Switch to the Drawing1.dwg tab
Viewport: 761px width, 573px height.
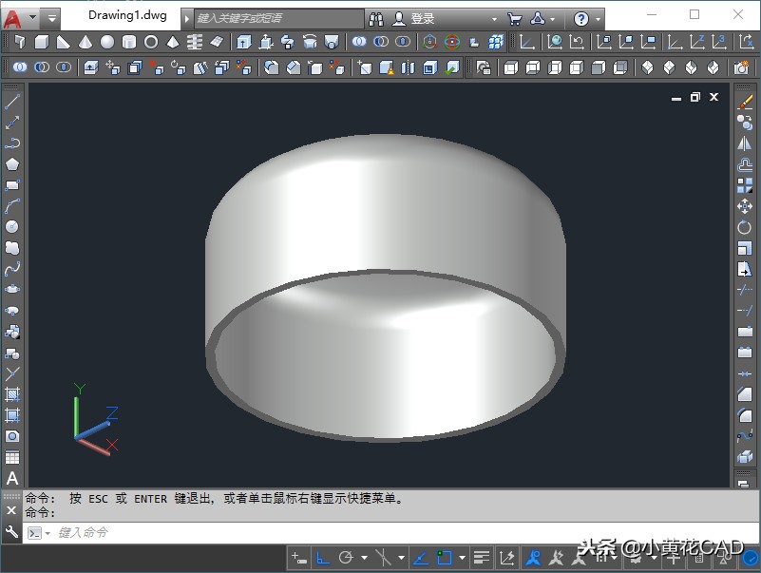point(128,15)
